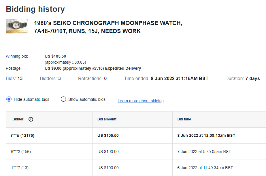Select Show automatic bids radio button
The height and width of the screenshot is (176, 266).
click(x=63, y=99)
